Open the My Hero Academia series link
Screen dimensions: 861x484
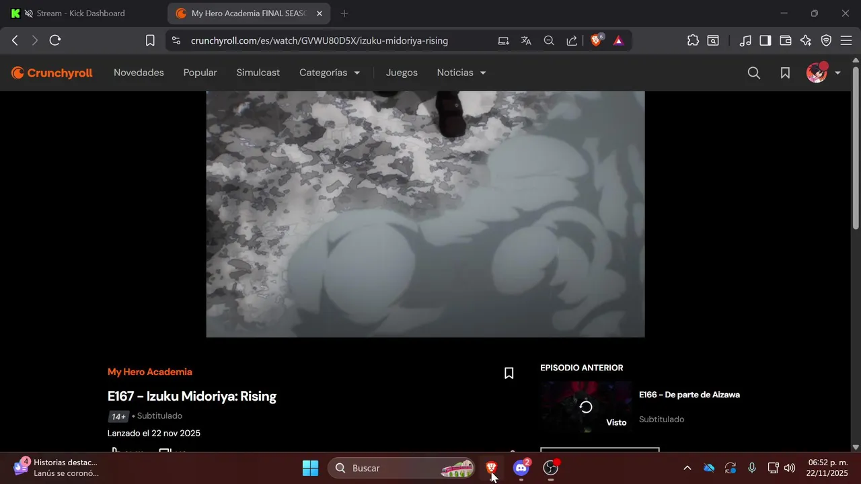click(150, 372)
